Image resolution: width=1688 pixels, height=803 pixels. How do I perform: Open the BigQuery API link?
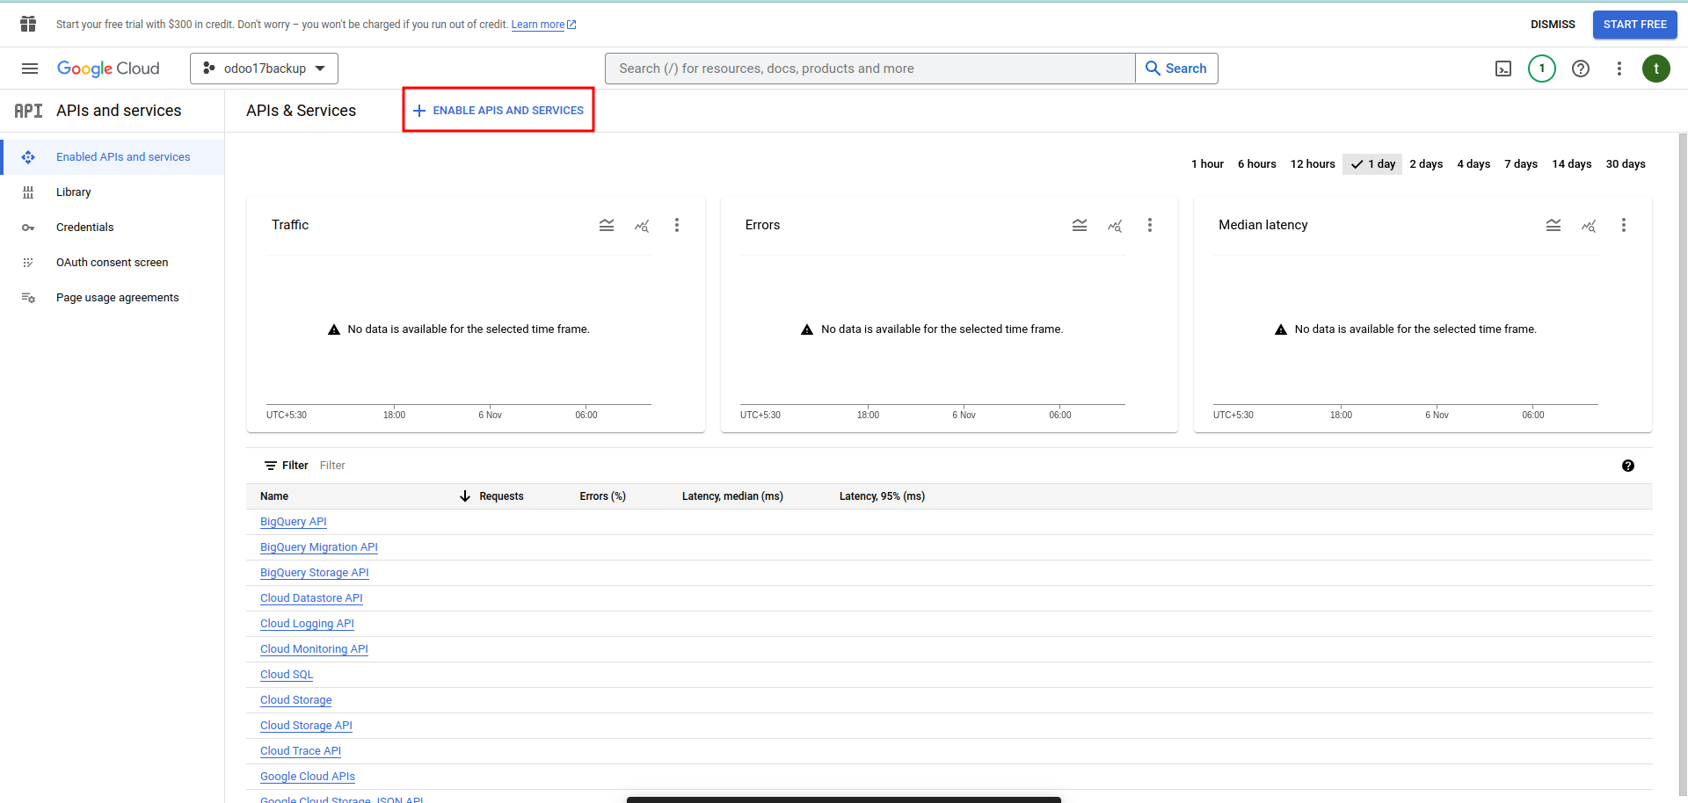(x=294, y=522)
